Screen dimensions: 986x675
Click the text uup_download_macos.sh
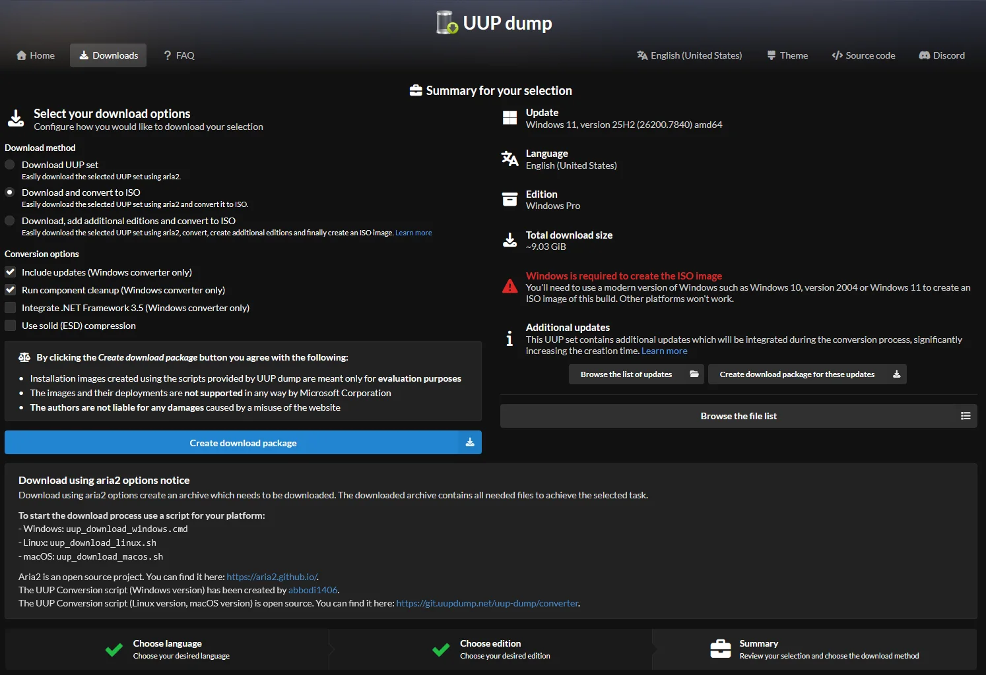tap(110, 556)
